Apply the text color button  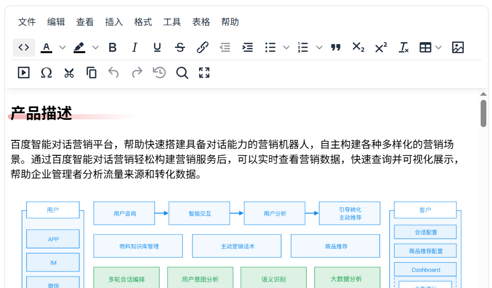[x=46, y=48]
